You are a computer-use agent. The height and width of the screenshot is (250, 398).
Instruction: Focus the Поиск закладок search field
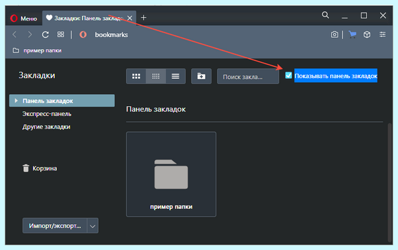pos(248,76)
